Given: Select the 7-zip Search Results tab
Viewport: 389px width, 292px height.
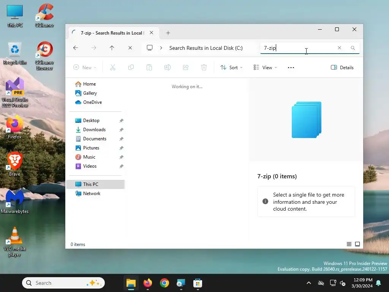Looking at the screenshot, I should click(112, 33).
